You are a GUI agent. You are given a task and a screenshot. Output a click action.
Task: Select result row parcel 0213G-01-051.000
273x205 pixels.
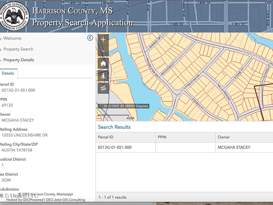tap(115, 147)
